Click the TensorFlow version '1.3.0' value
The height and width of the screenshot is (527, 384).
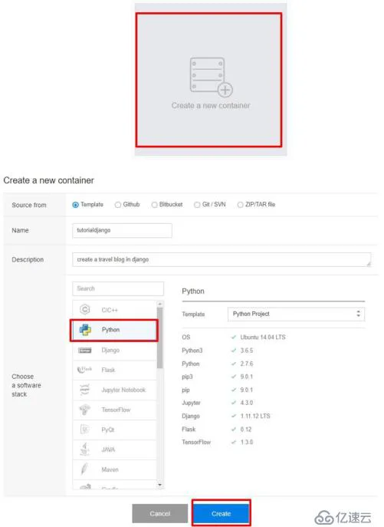pyautogui.click(x=247, y=442)
